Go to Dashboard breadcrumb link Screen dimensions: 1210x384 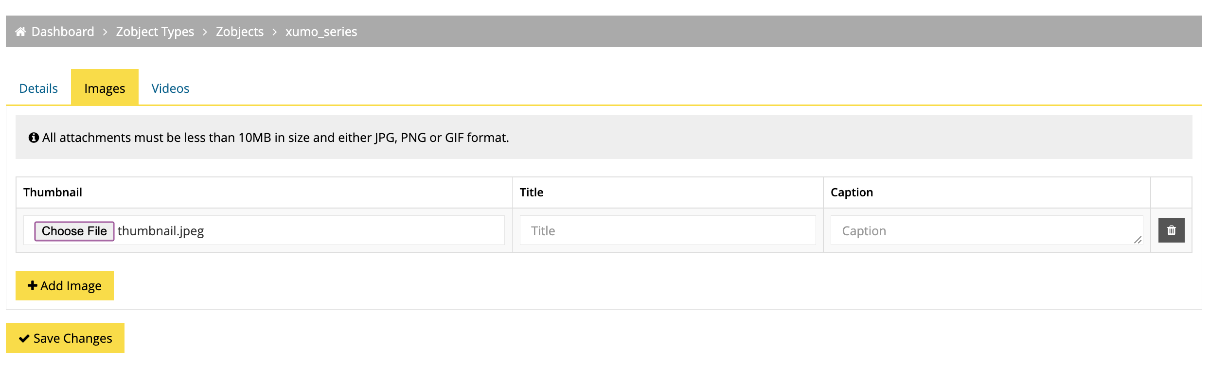pyautogui.click(x=63, y=32)
